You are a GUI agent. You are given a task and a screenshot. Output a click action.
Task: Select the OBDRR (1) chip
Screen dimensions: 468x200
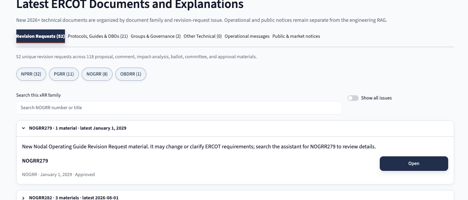click(x=131, y=74)
